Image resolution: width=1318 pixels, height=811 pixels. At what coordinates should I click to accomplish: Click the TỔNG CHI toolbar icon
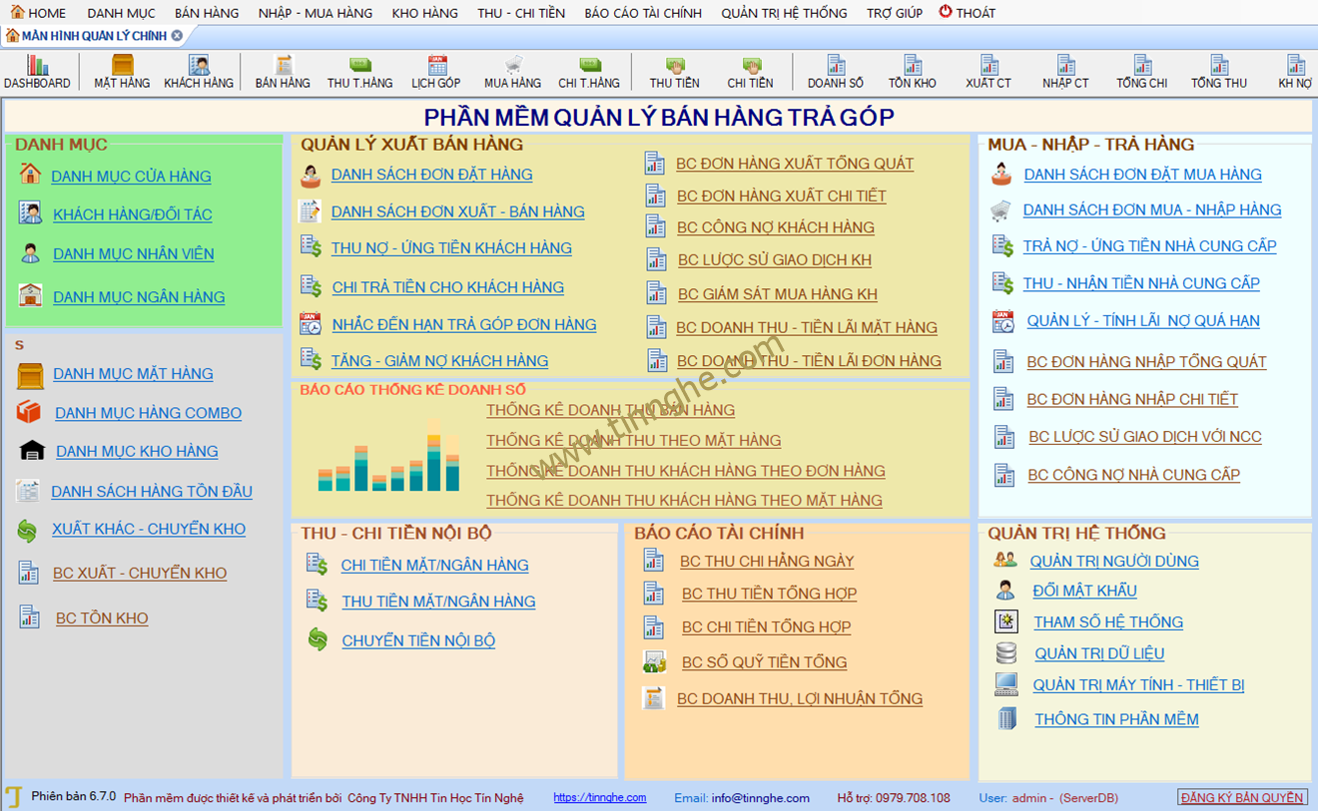pyautogui.click(x=1142, y=73)
